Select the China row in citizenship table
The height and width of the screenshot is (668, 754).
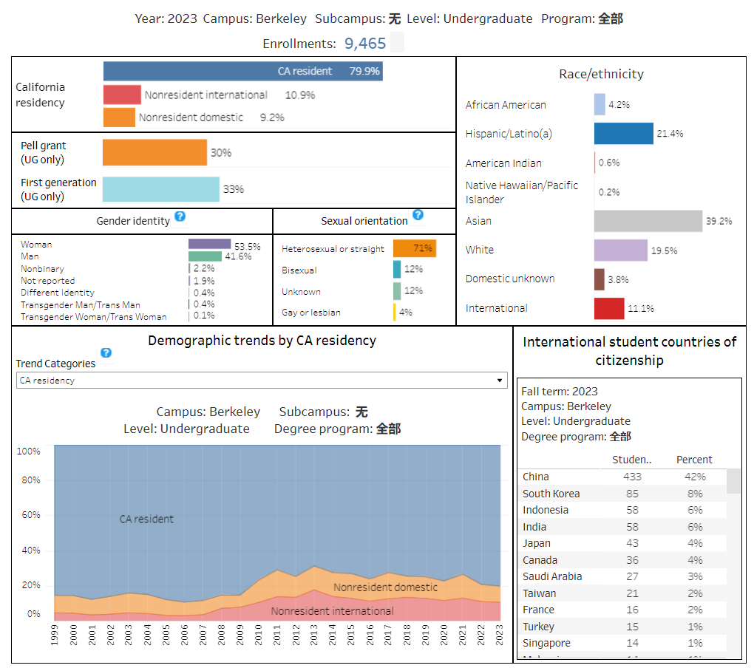[622, 477]
